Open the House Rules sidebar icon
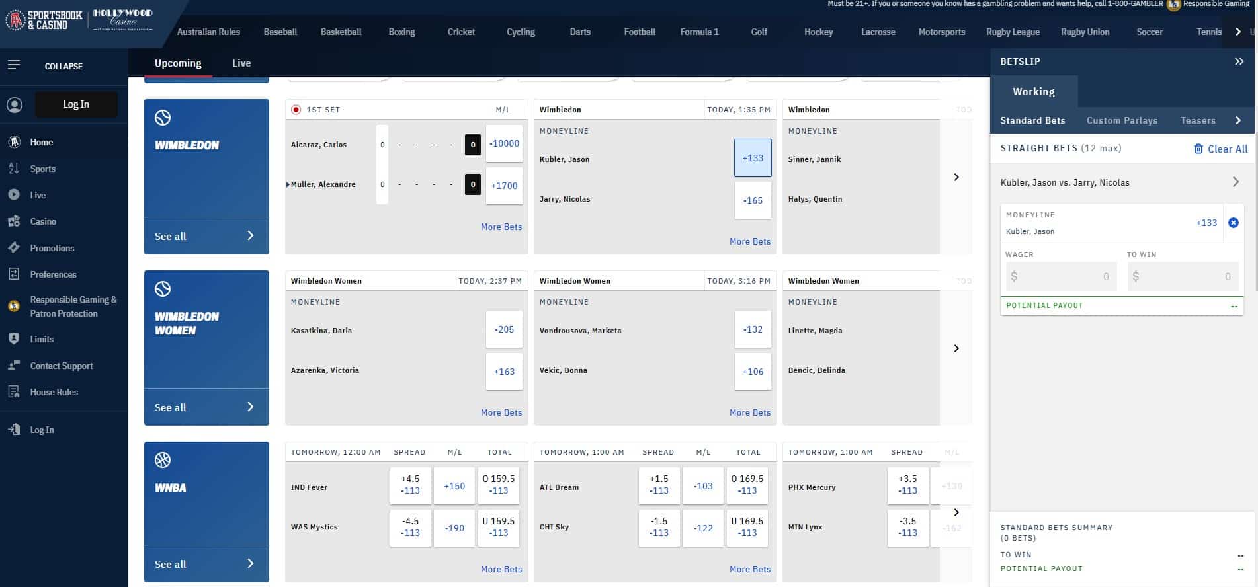 [14, 392]
